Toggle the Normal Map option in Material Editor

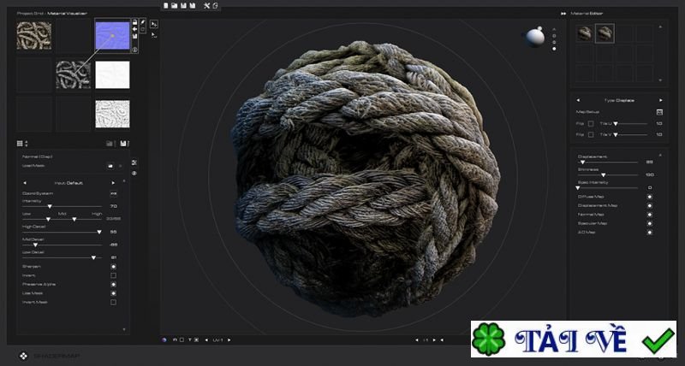tap(649, 214)
